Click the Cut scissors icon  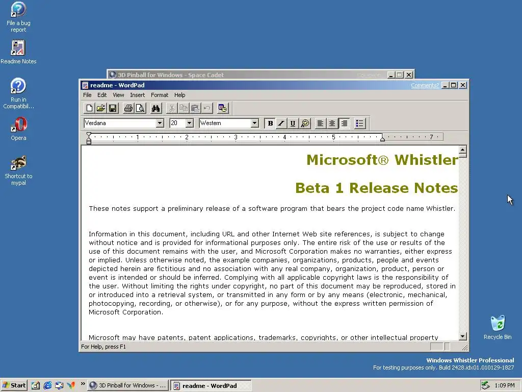172,108
